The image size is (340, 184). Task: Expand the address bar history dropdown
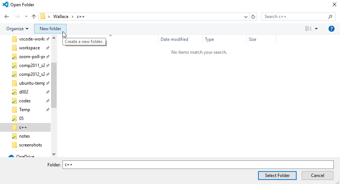point(246,17)
